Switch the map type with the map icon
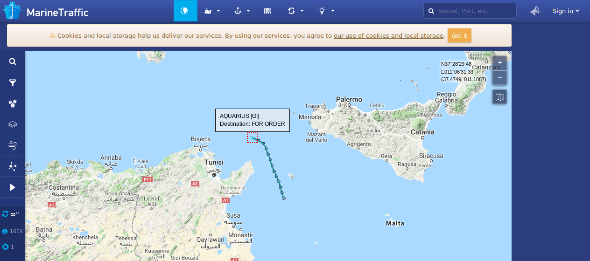This screenshot has height=261, width=590. click(x=499, y=97)
